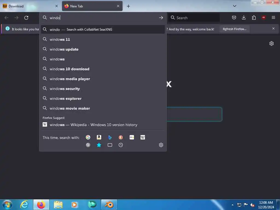Open the Firefox application menu
The height and width of the screenshot is (210, 280).
pyautogui.click(x=273, y=17)
